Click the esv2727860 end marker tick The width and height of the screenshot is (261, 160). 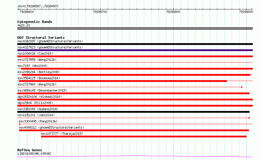[x=242, y=87]
